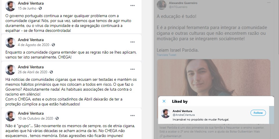Click André Ventura name on 26 de Abril post

coord(31,67)
